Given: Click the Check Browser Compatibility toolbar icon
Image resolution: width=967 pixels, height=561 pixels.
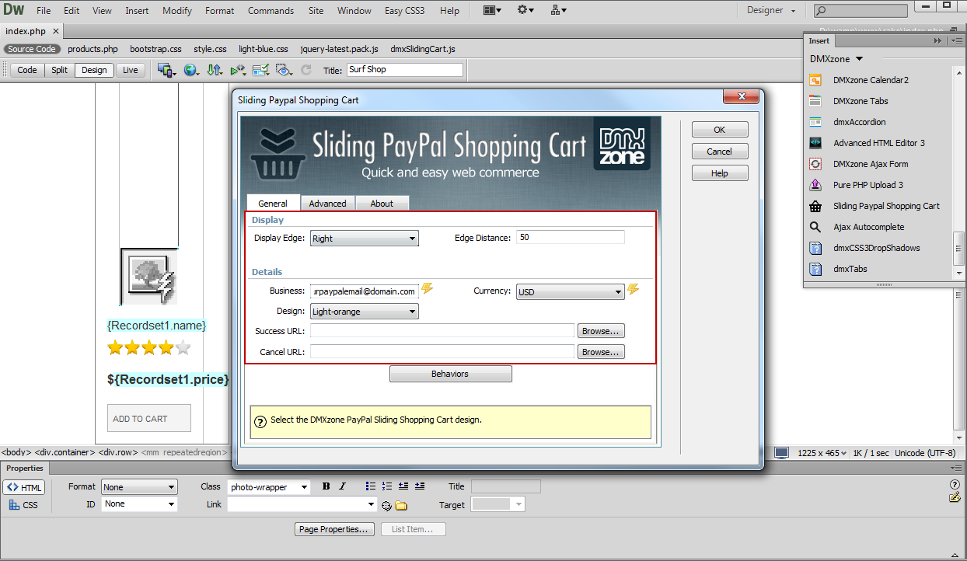Looking at the screenshot, I should 260,70.
